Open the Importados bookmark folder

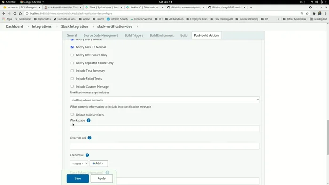point(42,19)
